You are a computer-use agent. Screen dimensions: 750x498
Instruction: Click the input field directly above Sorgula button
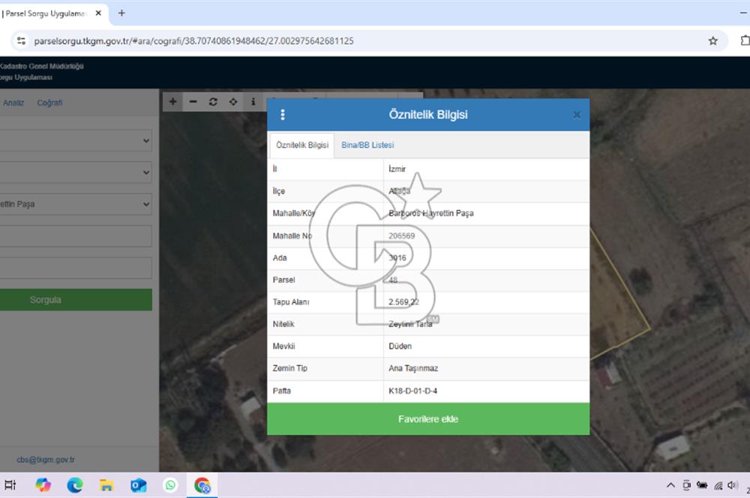point(76,268)
